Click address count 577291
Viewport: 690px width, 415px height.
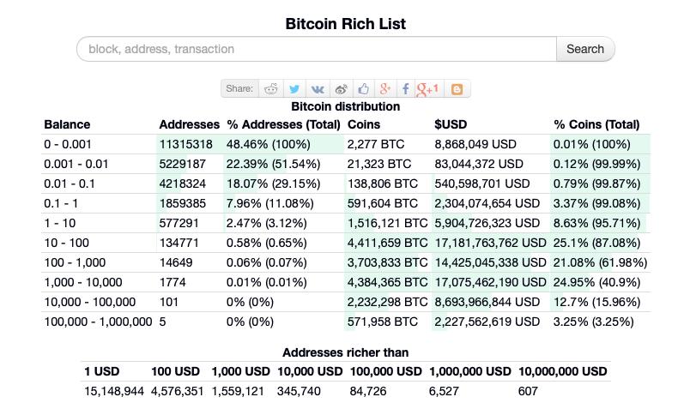179,223
